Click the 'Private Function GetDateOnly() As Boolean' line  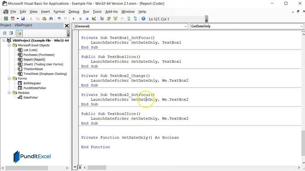pyautogui.click(x=130, y=137)
